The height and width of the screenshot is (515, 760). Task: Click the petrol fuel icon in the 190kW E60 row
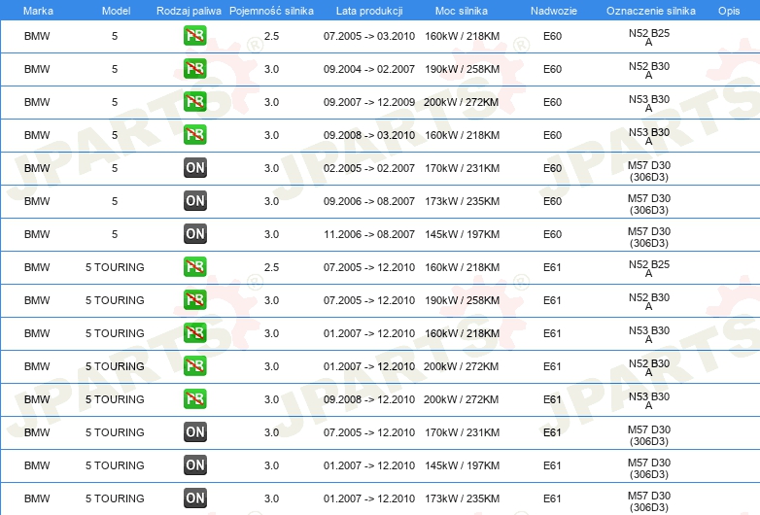194,69
